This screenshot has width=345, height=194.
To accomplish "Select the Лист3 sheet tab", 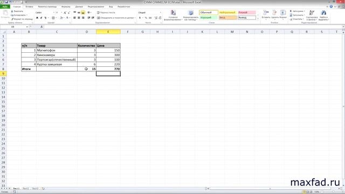I will [35, 189].
